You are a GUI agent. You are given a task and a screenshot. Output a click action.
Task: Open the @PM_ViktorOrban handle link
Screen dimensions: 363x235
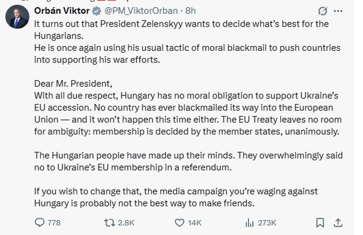tap(141, 11)
